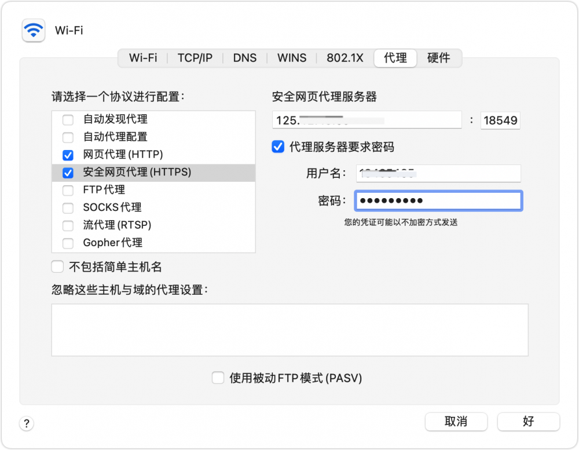This screenshot has width=579, height=450.
Task: Select the Gopher 代理 row text
Action: coord(113,242)
